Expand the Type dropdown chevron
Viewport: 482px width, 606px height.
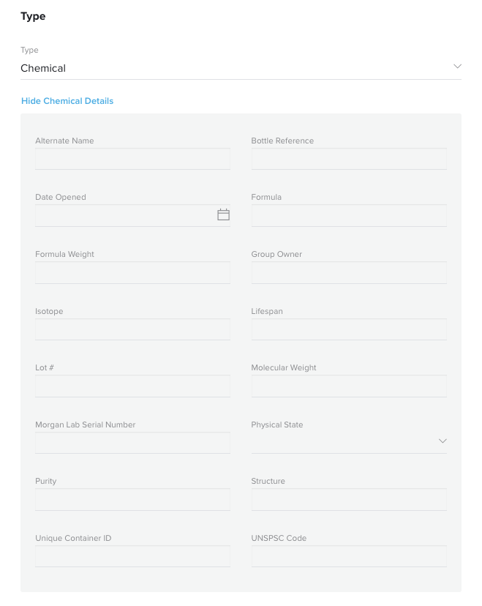[x=457, y=67]
